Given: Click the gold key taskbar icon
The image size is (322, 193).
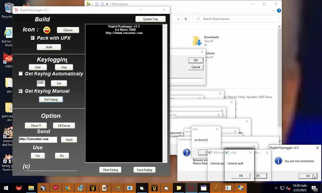Looking at the screenshot, I should pyautogui.click(x=117, y=188).
